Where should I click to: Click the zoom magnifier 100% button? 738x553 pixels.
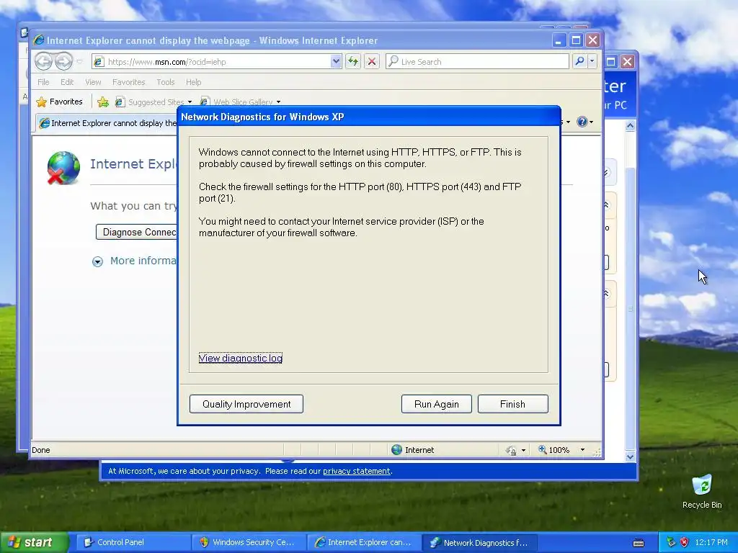[554, 449]
